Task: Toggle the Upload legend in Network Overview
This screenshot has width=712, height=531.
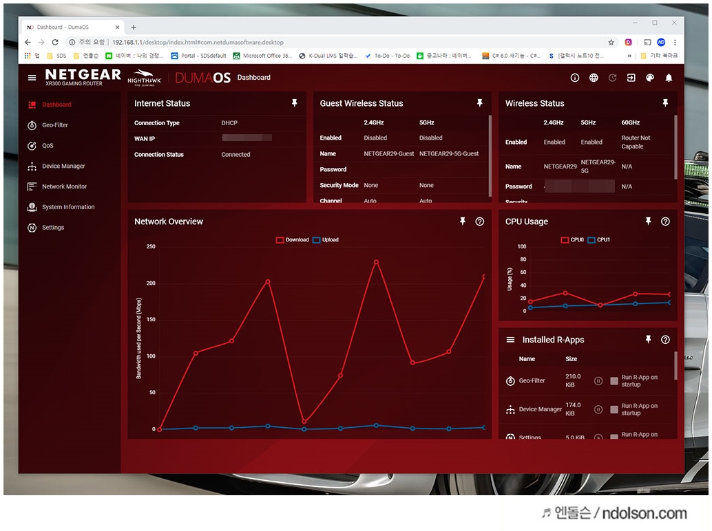Action: [x=326, y=240]
